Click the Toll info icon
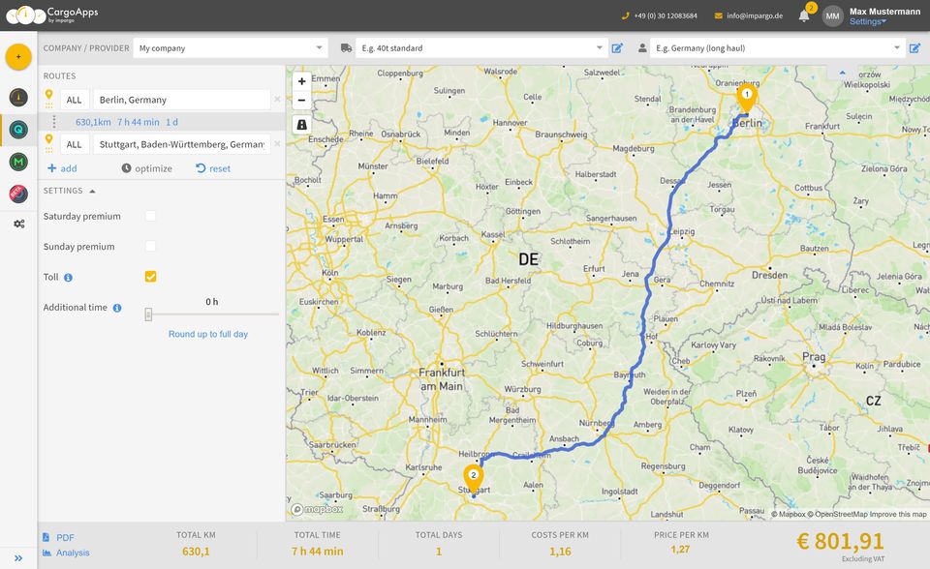This screenshot has width=930, height=569. coord(68,278)
